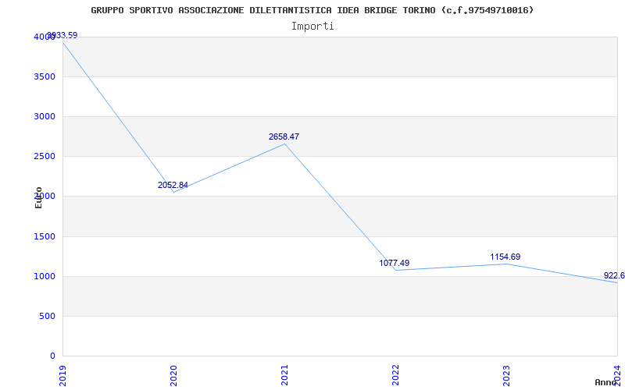Click the Importi subtitle
625x390 pixels.
[x=312, y=27]
